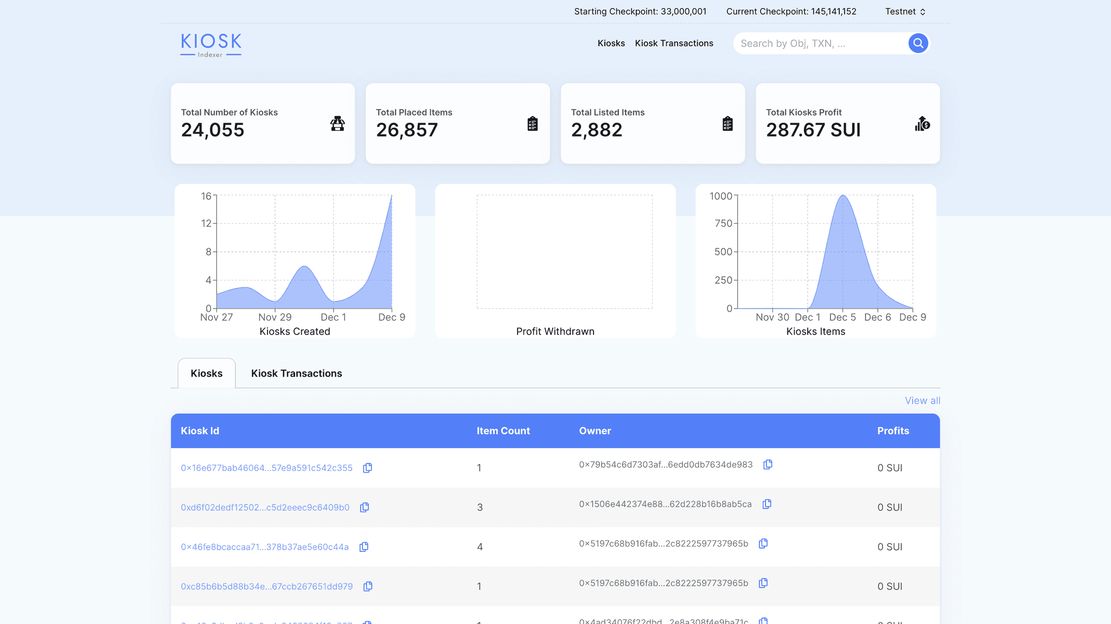1111x624 pixels.
Task: Copy kiosk ID 0x46fe8bcaccaa71
Action: [x=364, y=547]
